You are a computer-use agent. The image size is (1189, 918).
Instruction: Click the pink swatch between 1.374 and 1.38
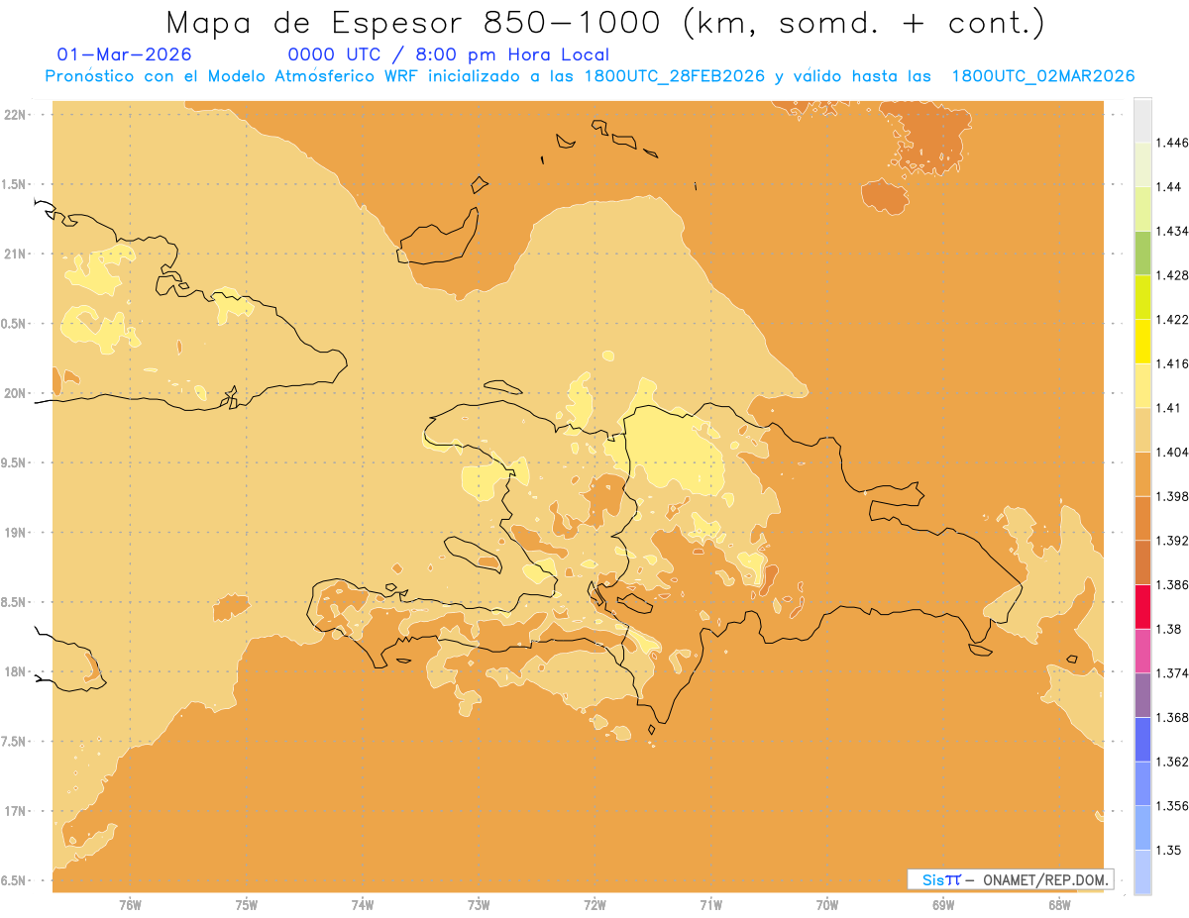(1142, 651)
